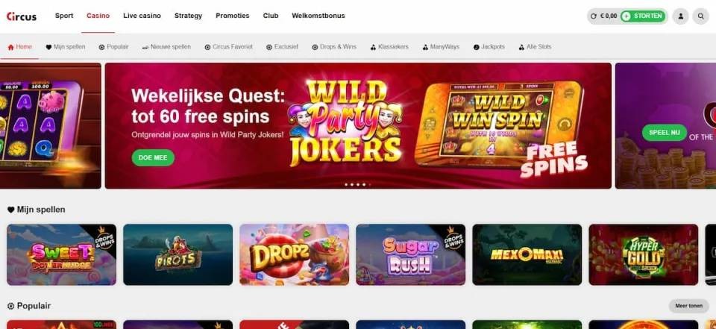716x329 pixels.
Task: Refresh the balance with circular arrow icon
Action: coord(594,16)
